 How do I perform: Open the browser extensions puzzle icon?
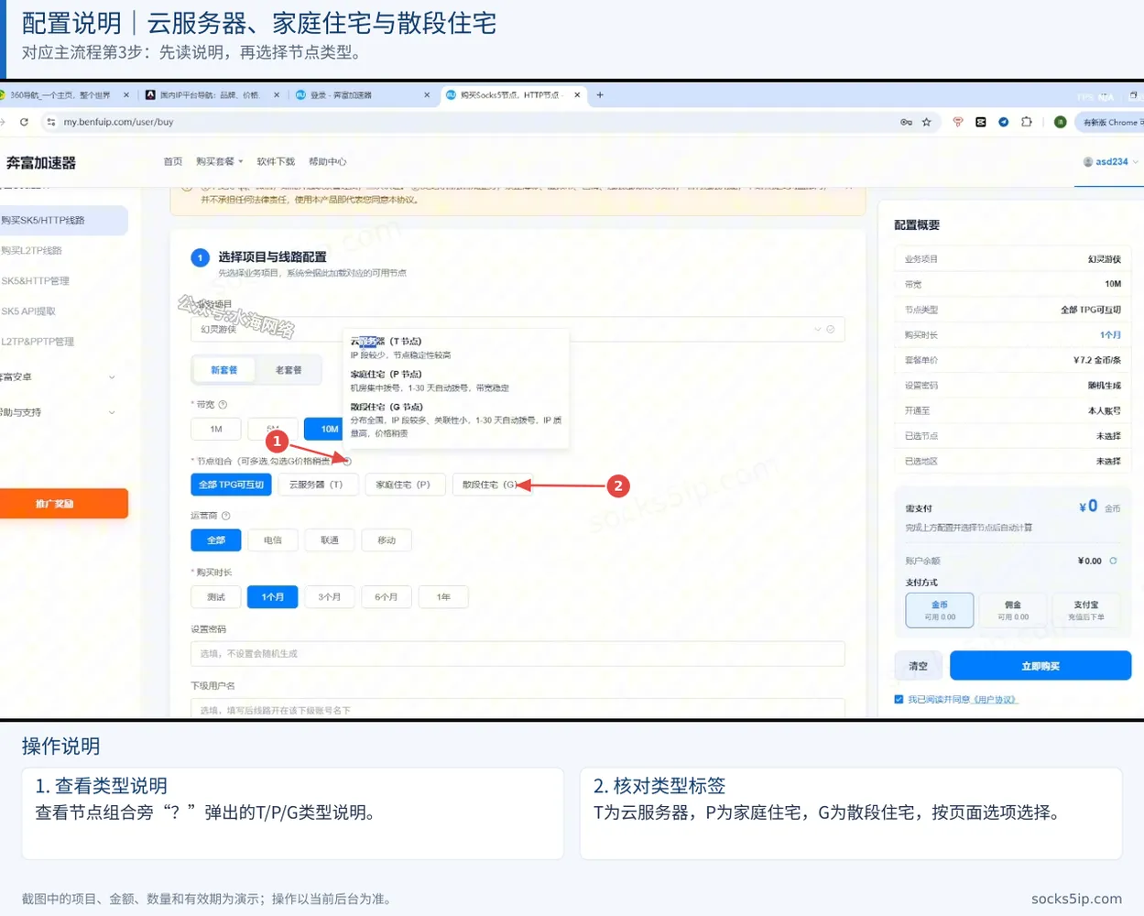click(x=1027, y=122)
